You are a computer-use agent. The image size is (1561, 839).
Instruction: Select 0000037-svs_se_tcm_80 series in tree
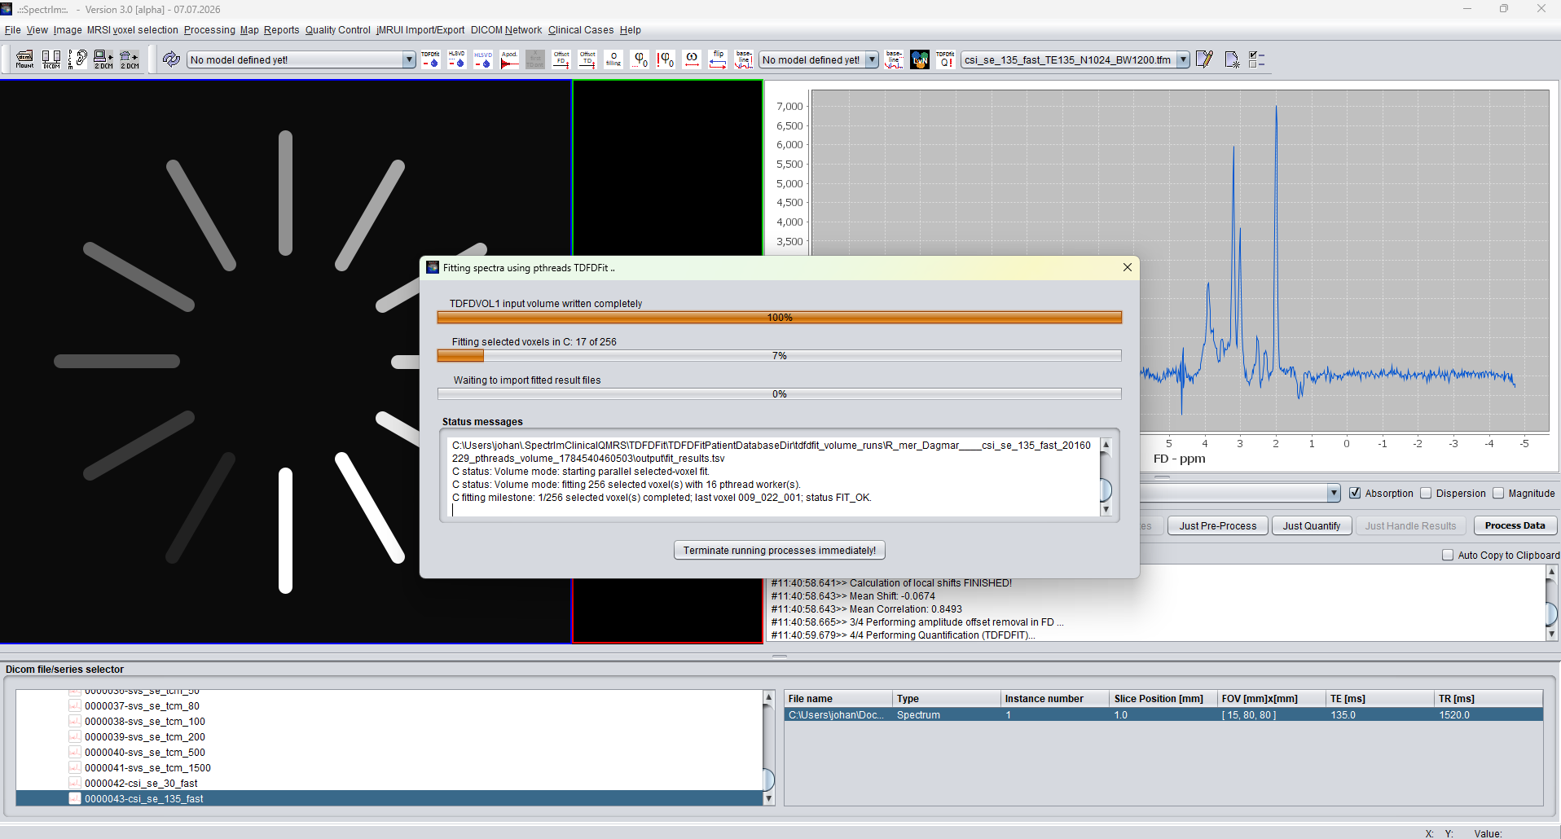click(x=142, y=706)
